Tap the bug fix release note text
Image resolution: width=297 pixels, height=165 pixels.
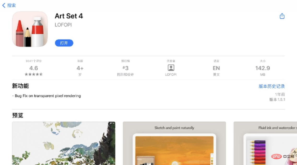[46, 96]
